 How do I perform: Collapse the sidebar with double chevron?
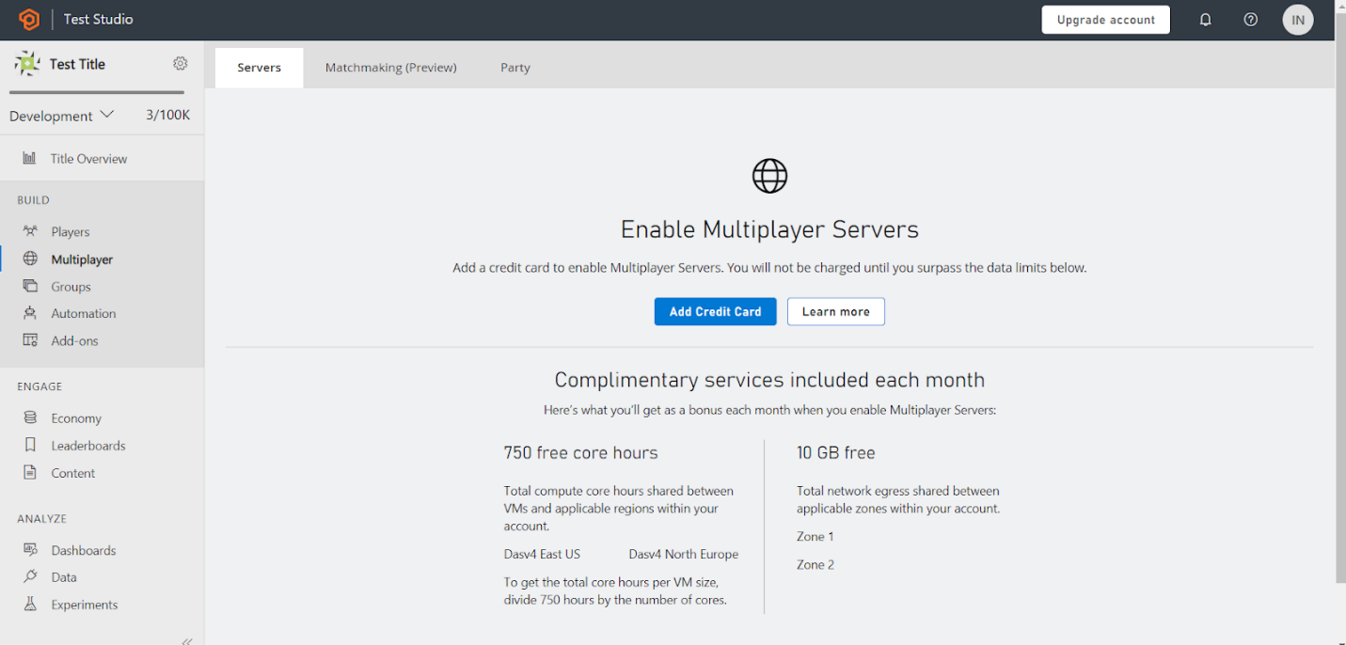point(187,641)
